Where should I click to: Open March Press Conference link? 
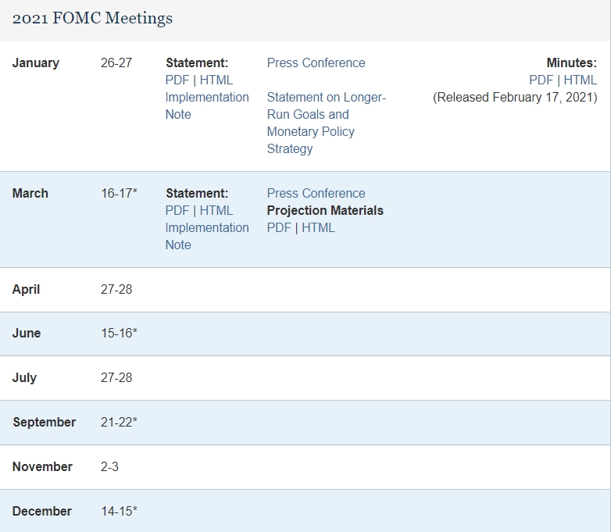tap(316, 193)
